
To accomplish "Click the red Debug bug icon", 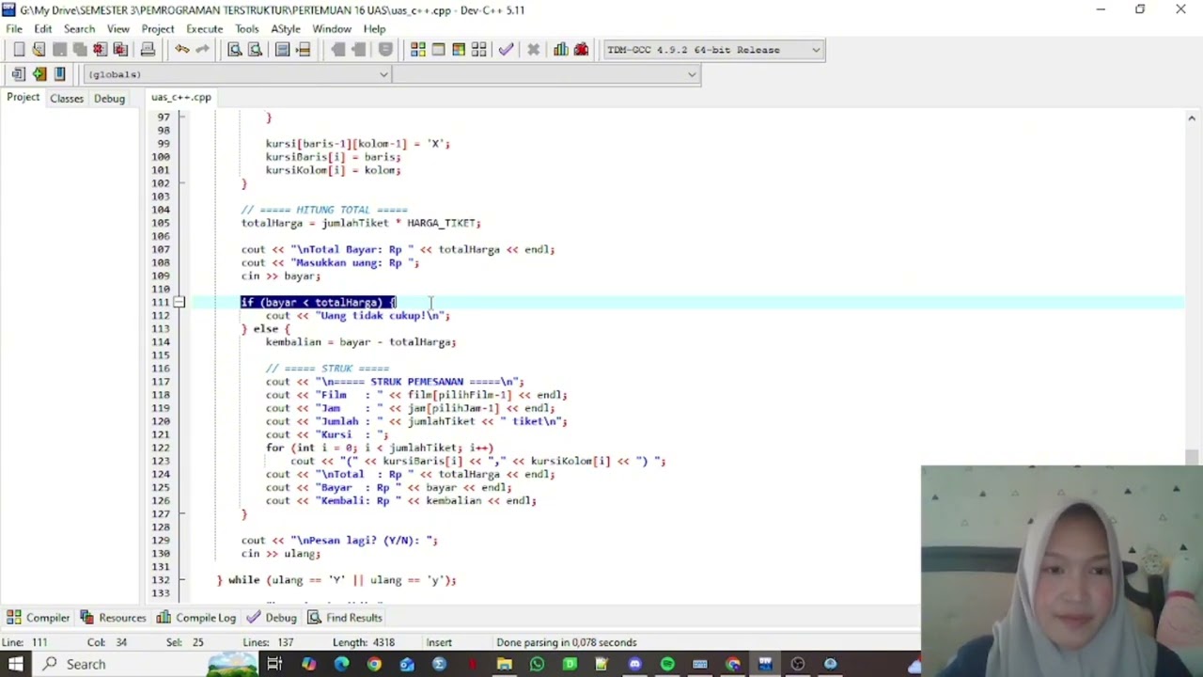I will pos(581,50).
